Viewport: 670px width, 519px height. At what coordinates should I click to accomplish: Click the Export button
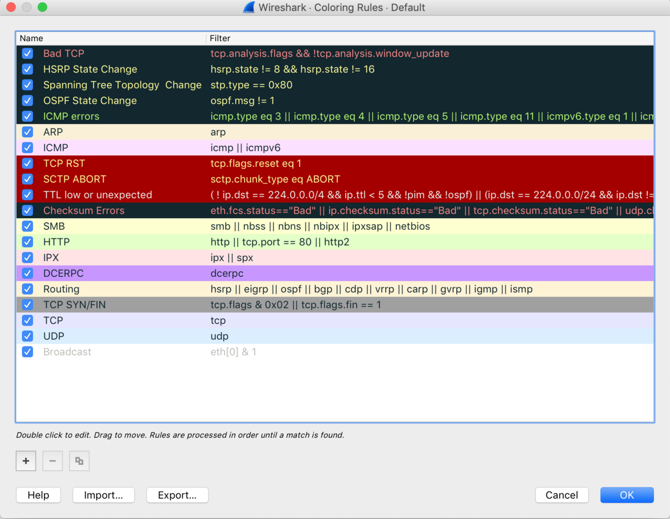point(177,495)
